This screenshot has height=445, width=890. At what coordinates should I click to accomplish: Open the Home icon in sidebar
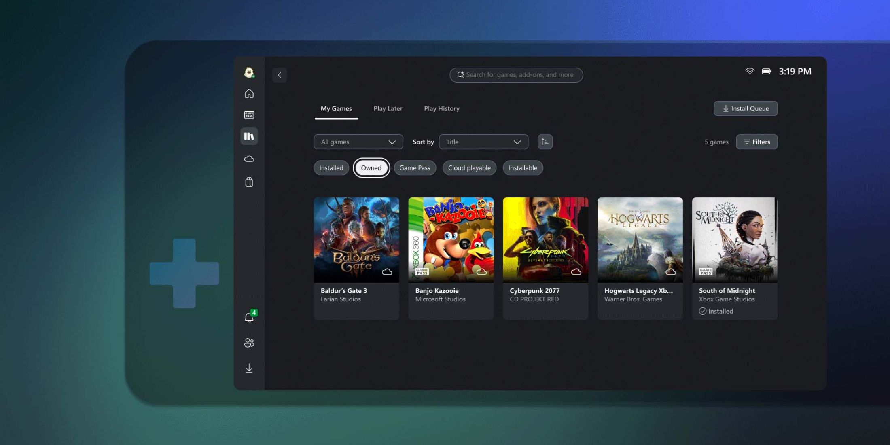pyautogui.click(x=249, y=94)
